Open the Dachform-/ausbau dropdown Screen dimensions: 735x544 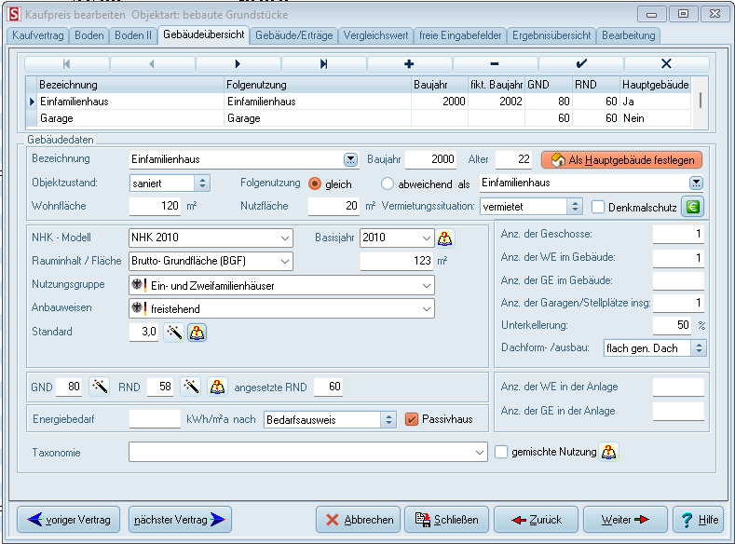coord(699,348)
